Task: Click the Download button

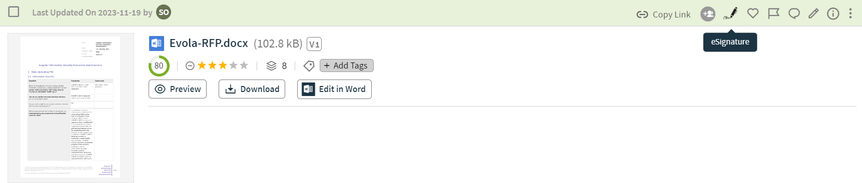Action: pyautogui.click(x=252, y=89)
